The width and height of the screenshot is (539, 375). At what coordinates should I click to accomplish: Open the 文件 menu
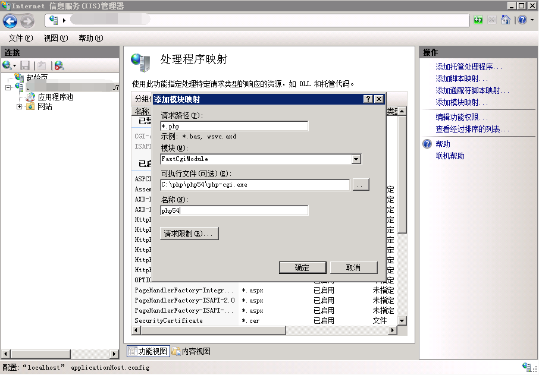point(20,38)
